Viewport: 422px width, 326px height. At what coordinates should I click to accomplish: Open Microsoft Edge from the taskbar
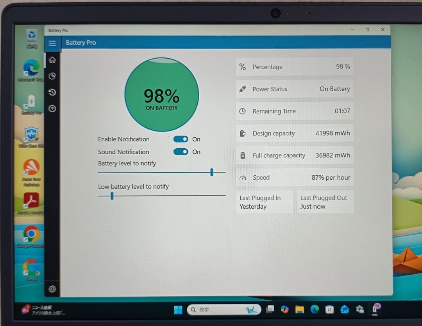click(x=315, y=309)
